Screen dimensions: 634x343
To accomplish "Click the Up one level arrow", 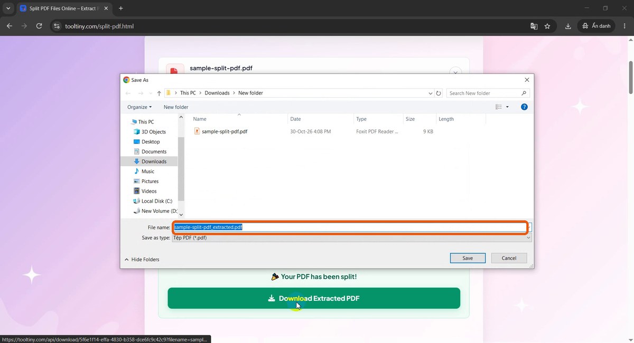I will tap(159, 93).
